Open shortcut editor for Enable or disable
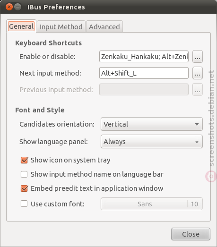 click(198, 57)
